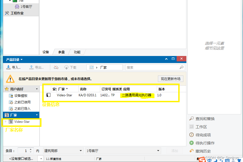The image size is (243, 162).
Task: Click the 下载 (Download) icon
Action: pyautogui.click(x=66, y=67)
